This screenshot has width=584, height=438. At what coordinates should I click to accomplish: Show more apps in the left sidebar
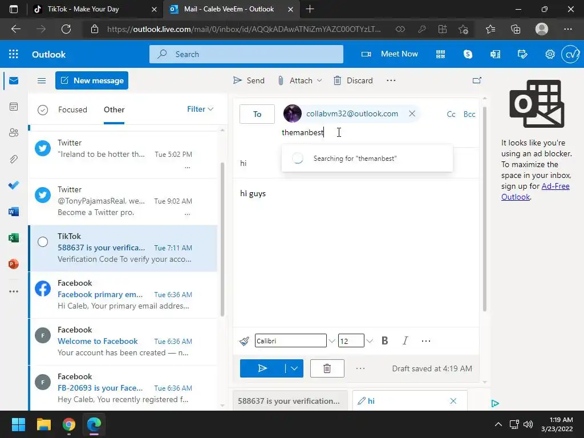coord(14,291)
